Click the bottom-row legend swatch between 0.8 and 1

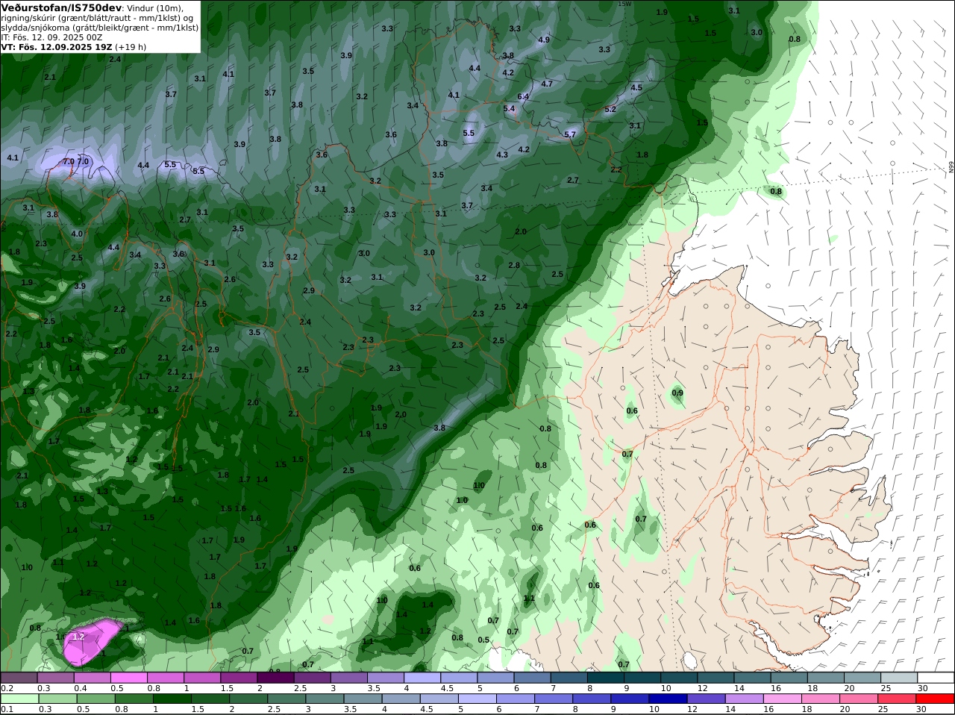[134, 699]
